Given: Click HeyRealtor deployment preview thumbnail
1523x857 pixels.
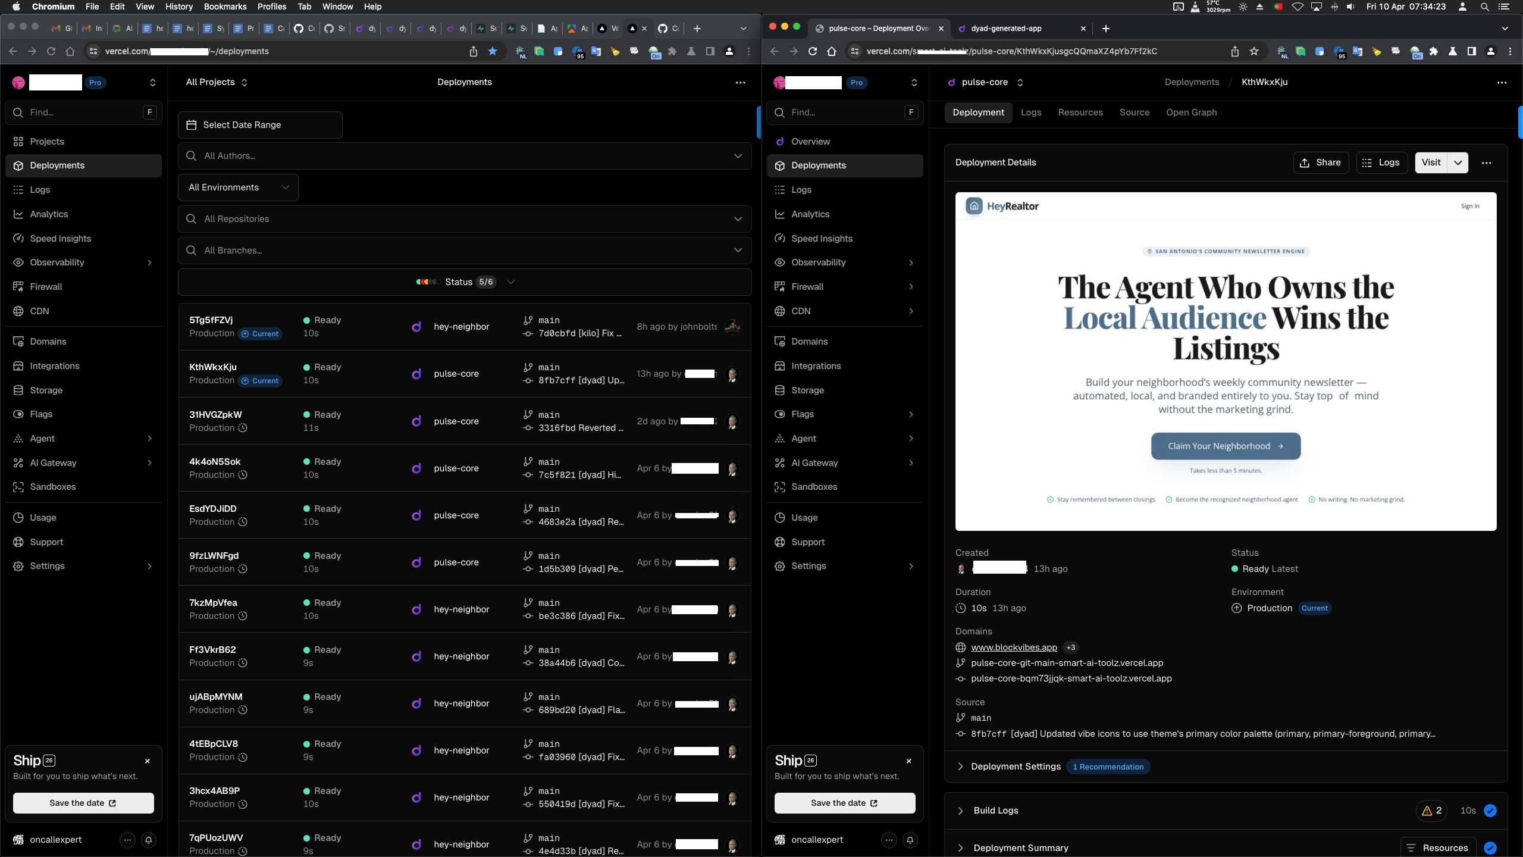Looking at the screenshot, I should coord(1226,361).
